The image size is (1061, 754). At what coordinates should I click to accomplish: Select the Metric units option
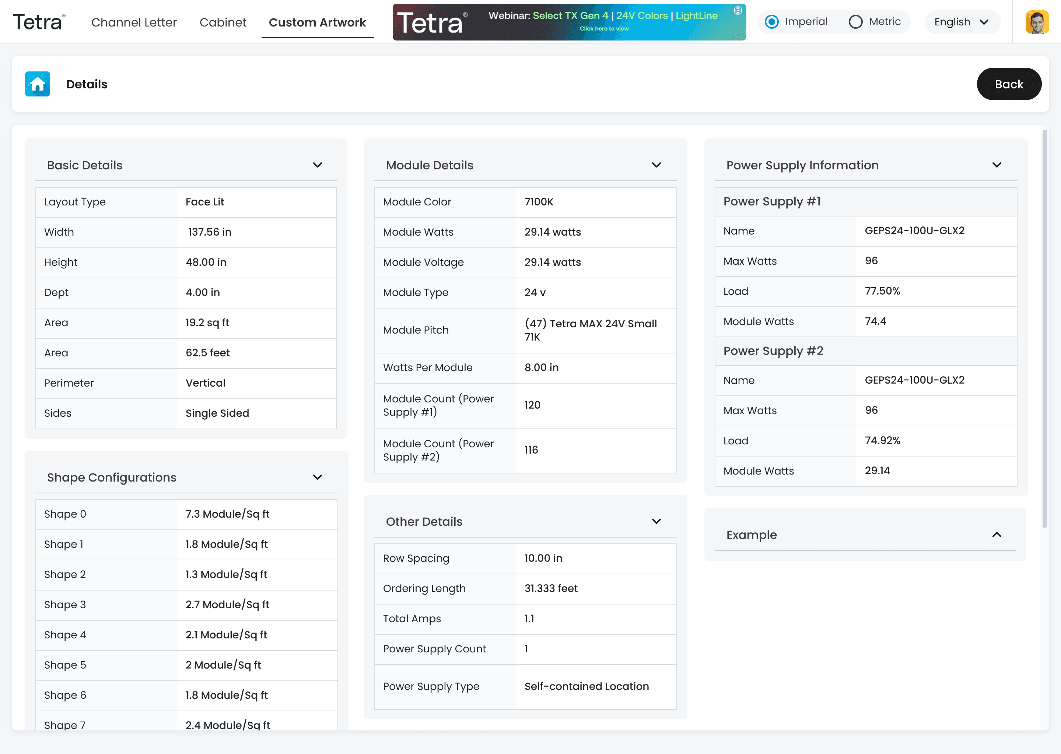click(x=855, y=22)
